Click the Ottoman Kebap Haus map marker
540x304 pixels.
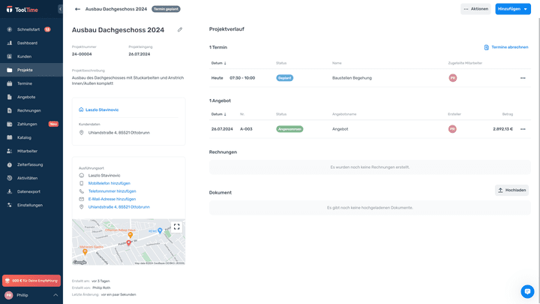[x=130, y=235]
